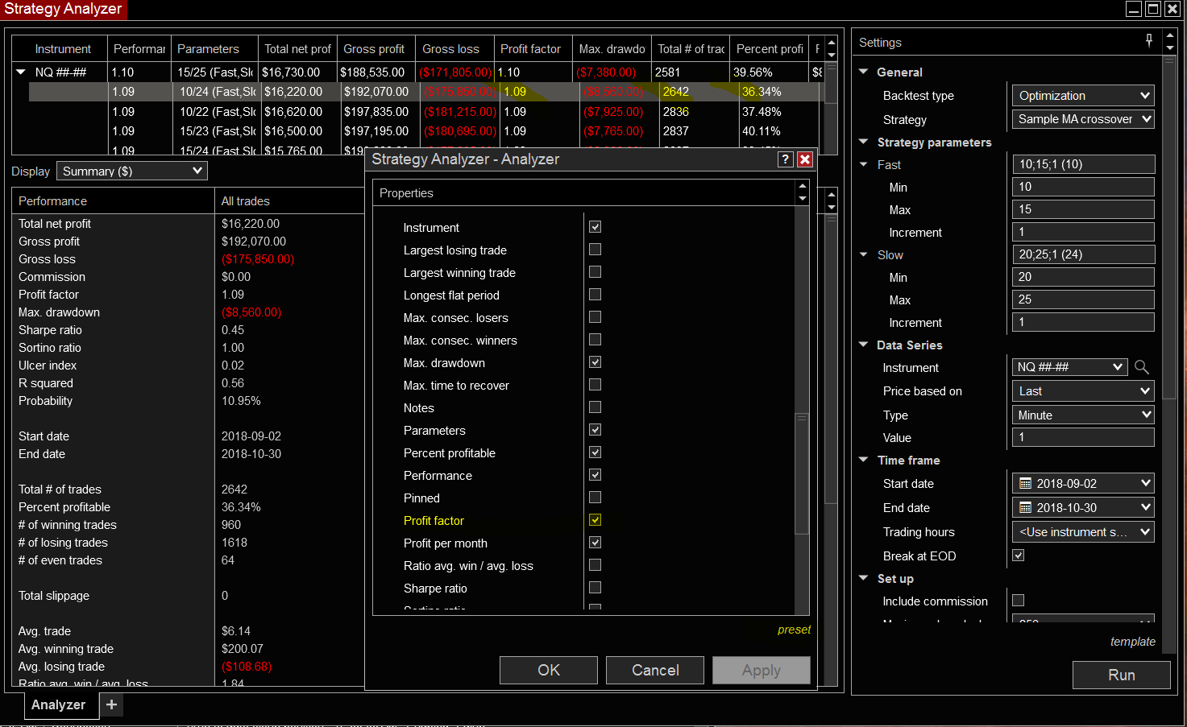Open the Price based on dropdown
The width and height of the screenshot is (1187, 727).
click(x=1083, y=391)
